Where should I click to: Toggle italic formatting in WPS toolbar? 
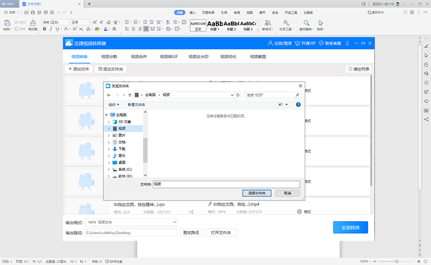pos(51,29)
